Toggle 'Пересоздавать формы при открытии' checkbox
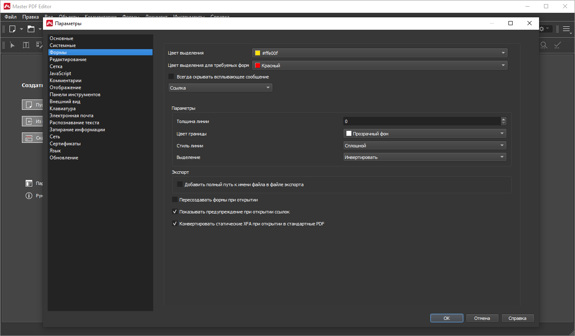Screen dimensions: 575x336 tap(175, 200)
